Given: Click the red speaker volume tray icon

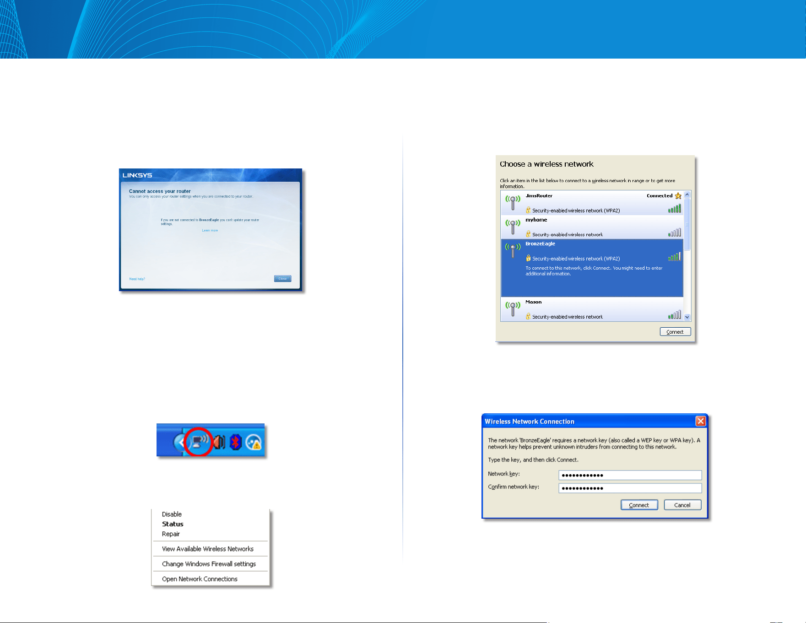Looking at the screenshot, I should pos(219,442).
